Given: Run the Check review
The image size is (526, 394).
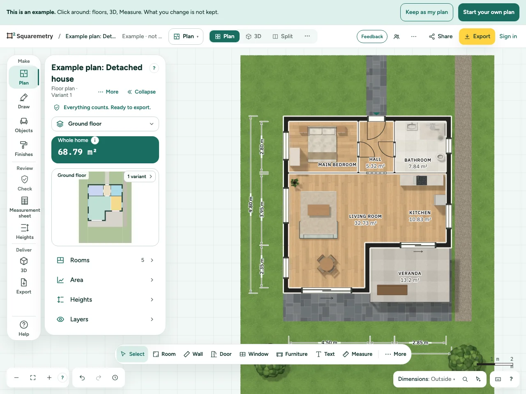Looking at the screenshot, I should (24, 183).
